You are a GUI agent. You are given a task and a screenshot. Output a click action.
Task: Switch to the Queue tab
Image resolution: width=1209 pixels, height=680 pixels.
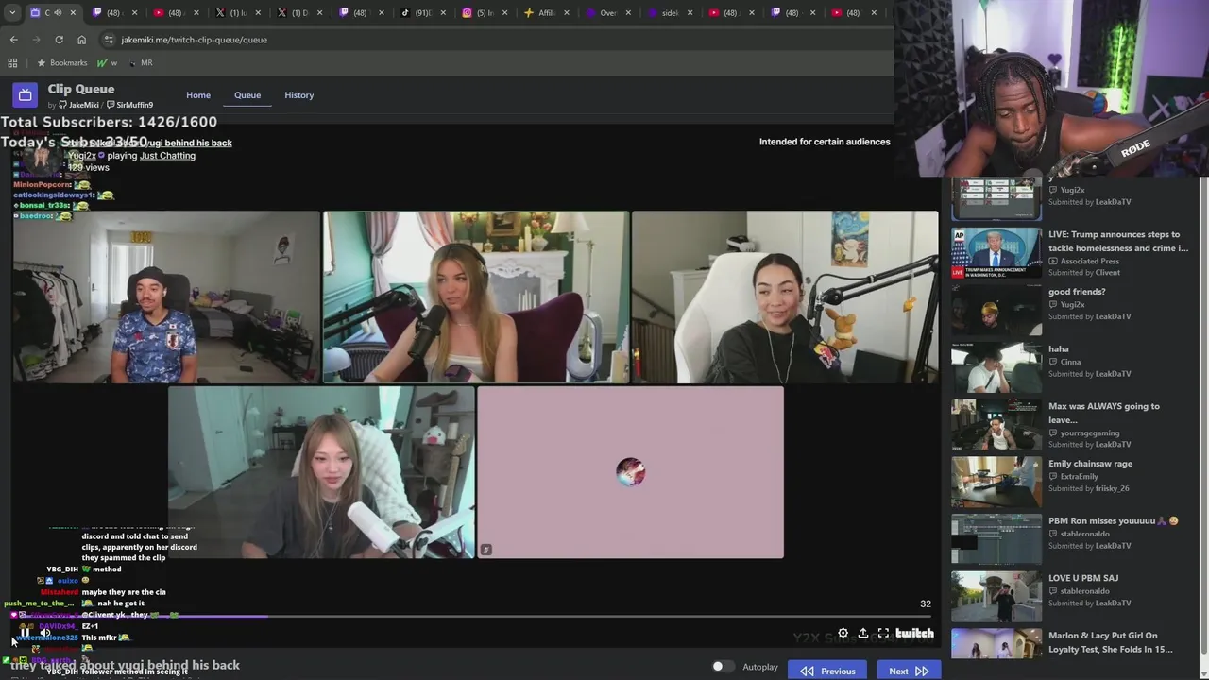[x=247, y=95]
